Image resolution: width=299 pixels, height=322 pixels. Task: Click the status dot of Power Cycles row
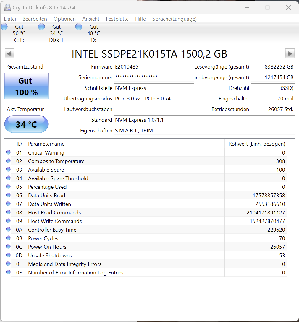tap(8, 238)
